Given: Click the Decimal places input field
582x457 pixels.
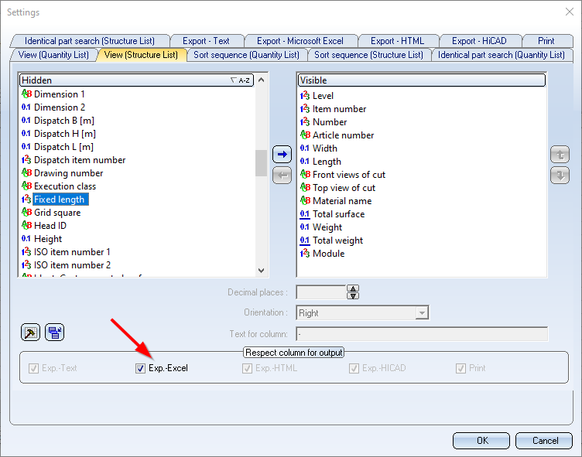Looking at the screenshot, I should point(321,292).
